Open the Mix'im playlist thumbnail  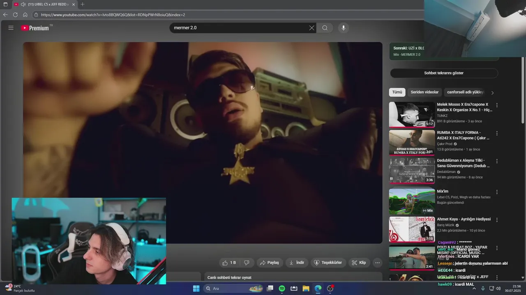coord(412,201)
